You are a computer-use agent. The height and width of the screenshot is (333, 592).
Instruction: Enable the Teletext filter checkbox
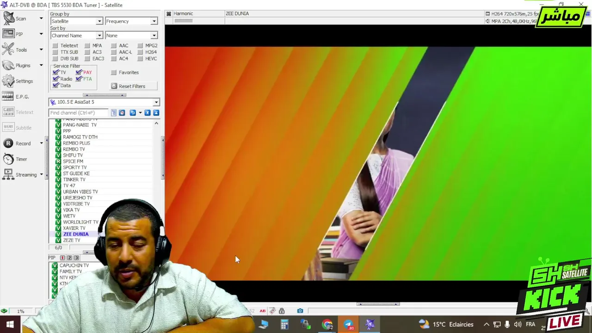pos(55,46)
